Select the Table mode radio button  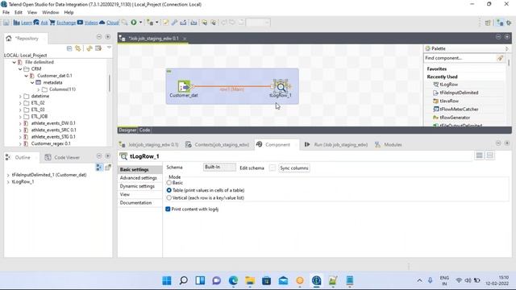click(x=169, y=190)
